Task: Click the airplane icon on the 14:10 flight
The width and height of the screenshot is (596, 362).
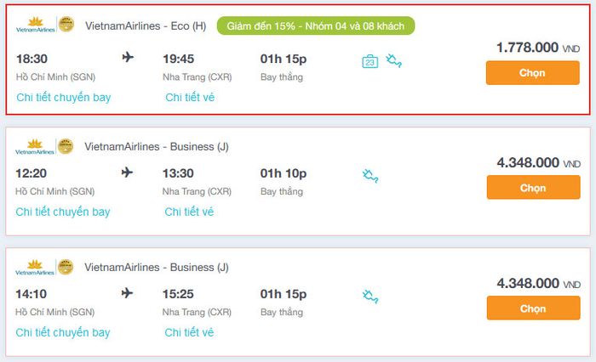Action: [128, 293]
